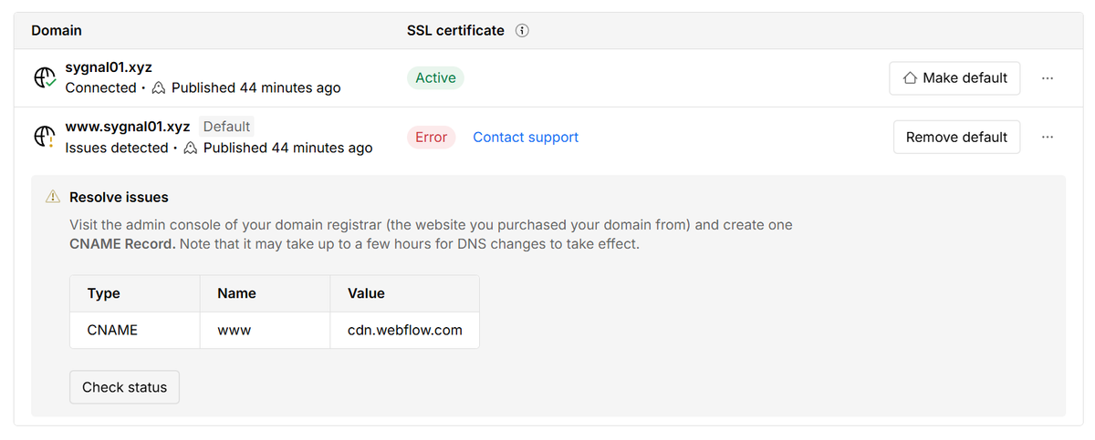The image size is (1095, 440).
Task: Open the three-dot menu for www.sygnal01.xyz
Action: click(x=1048, y=138)
